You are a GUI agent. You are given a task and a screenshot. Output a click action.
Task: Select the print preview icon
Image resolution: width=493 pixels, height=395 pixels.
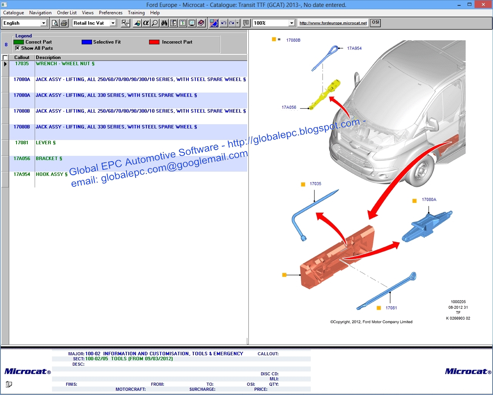[x=55, y=23]
